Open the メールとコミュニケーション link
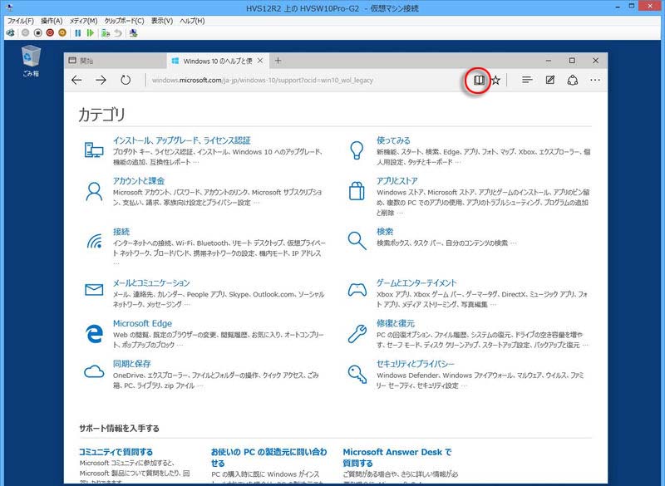The height and width of the screenshot is (486, 665). tap(151, 282)
